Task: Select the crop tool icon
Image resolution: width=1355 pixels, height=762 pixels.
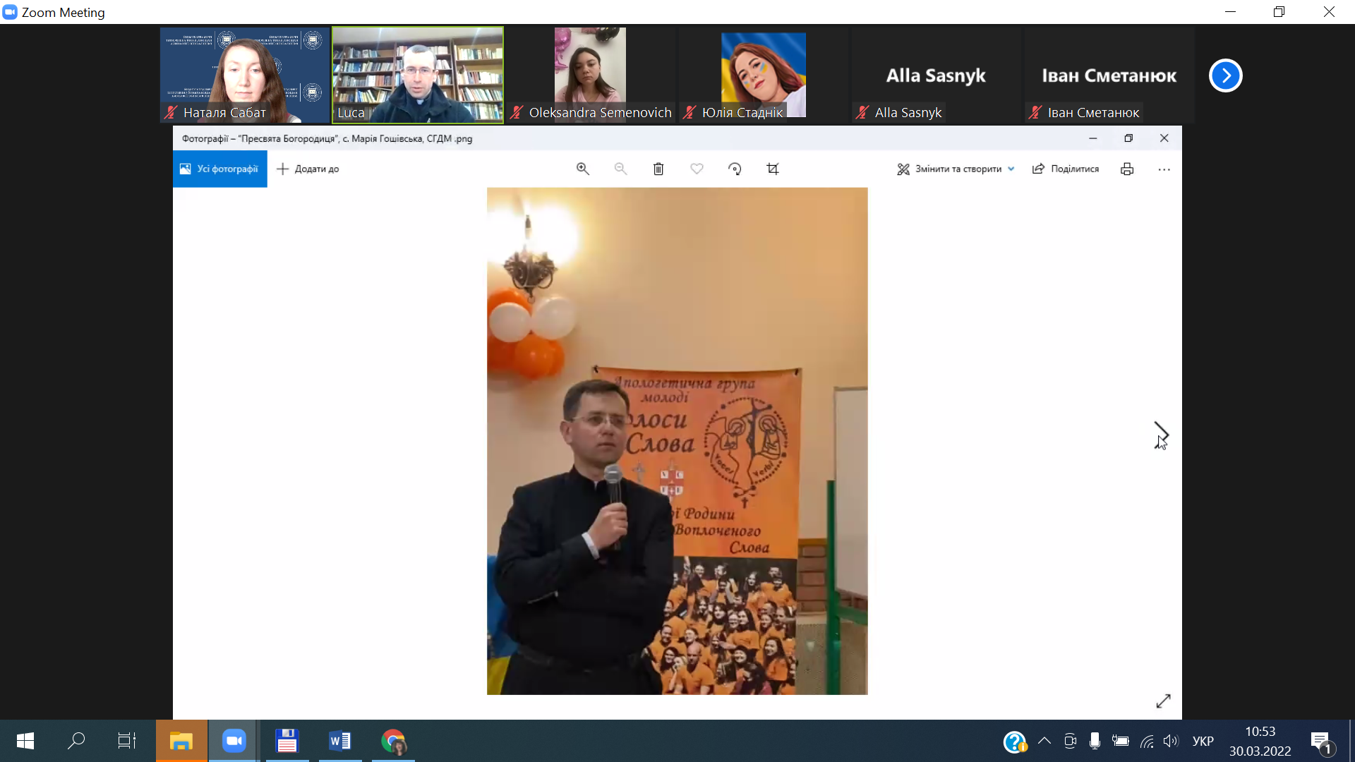Action: 773,169
